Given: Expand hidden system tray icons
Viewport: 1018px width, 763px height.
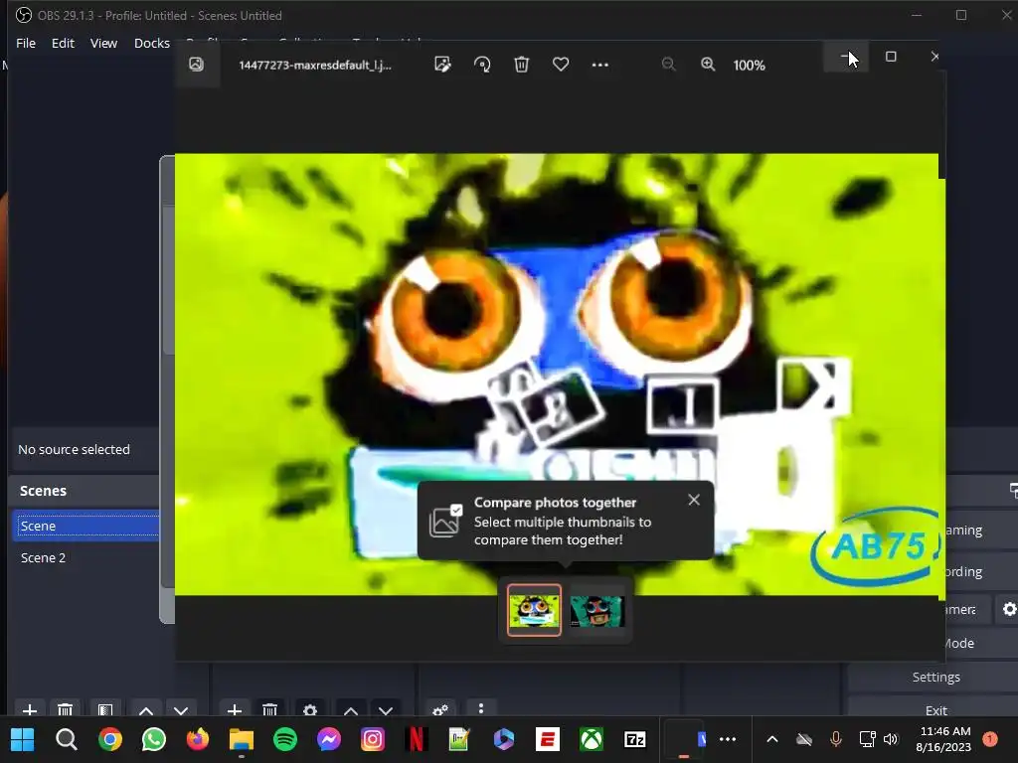Looking at the screenshot, I should pos(771,739).
